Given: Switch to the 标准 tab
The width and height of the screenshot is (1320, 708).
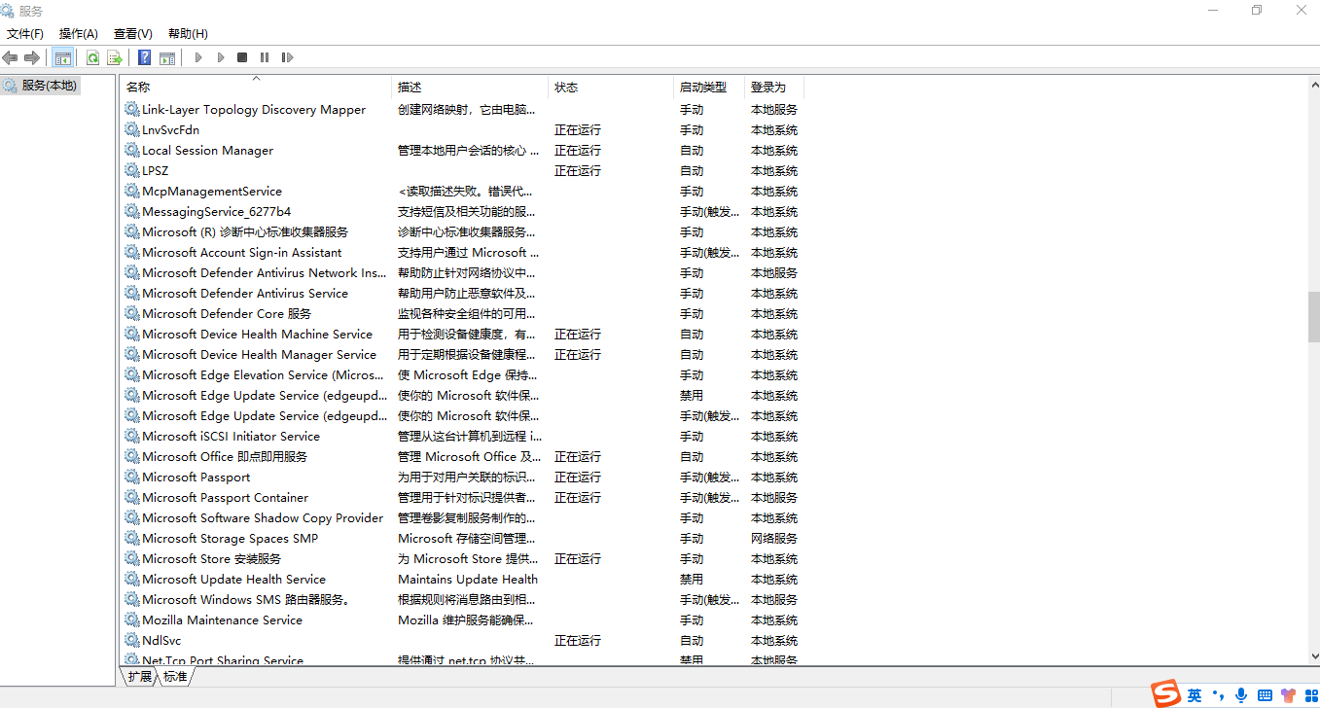Looking at the screenshot, I should coord(175,677).
